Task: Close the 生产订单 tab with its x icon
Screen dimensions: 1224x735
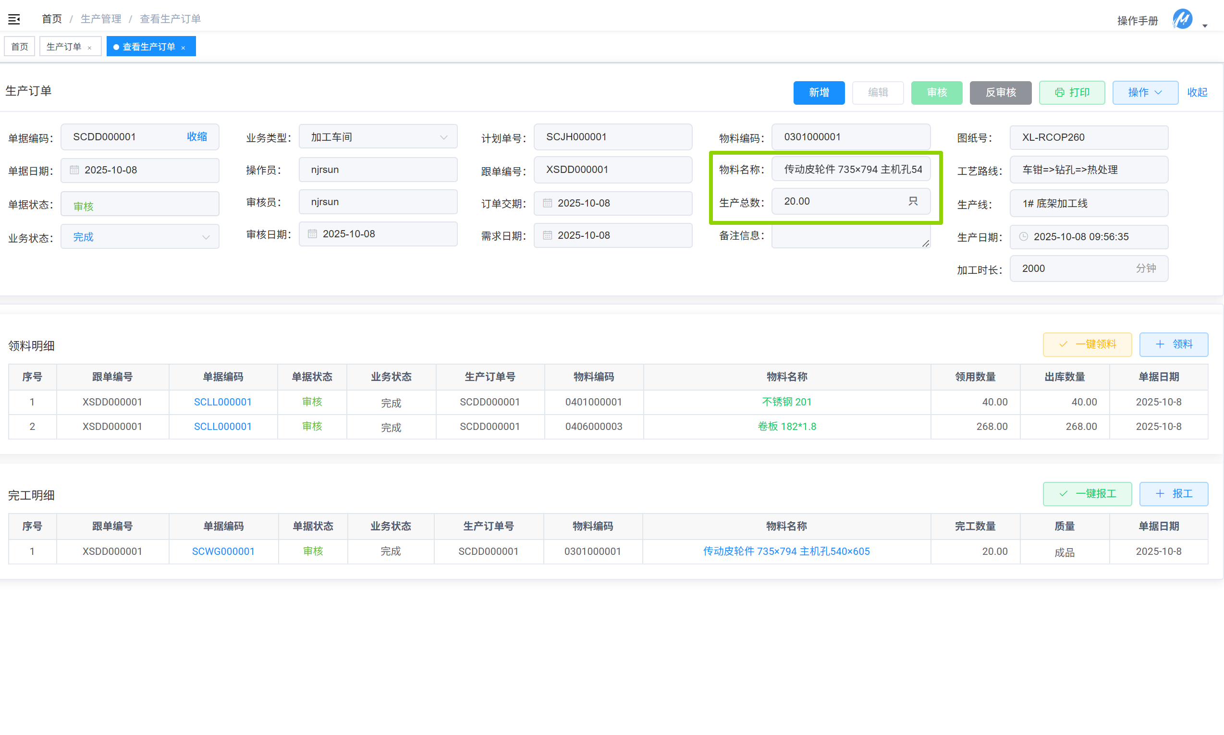Action: click(x=90, y=48)
